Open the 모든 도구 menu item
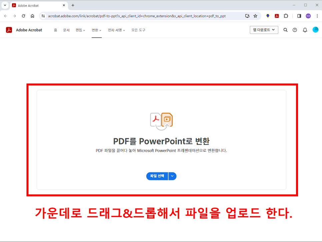 click(x=138, y=30)
